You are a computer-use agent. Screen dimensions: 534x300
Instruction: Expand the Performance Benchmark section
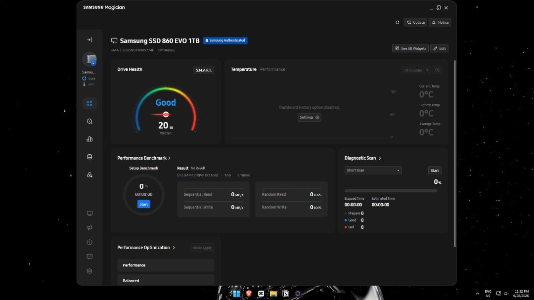144,158
